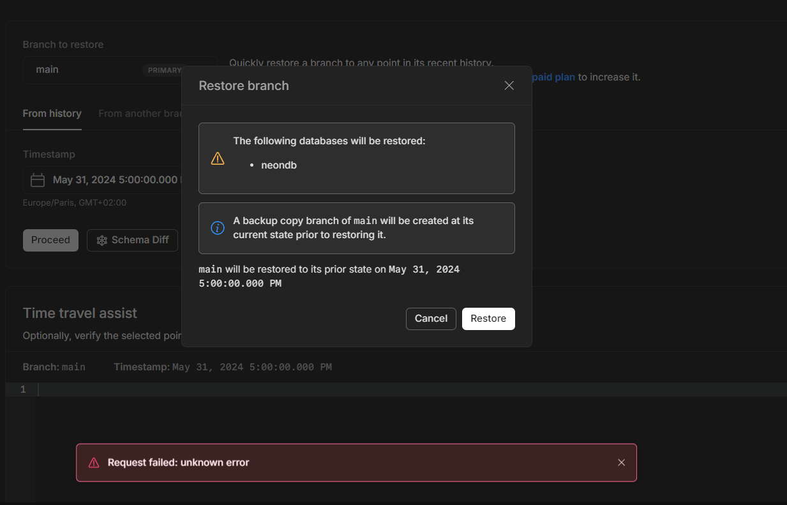Open the main branch selector dropdown

102,70
